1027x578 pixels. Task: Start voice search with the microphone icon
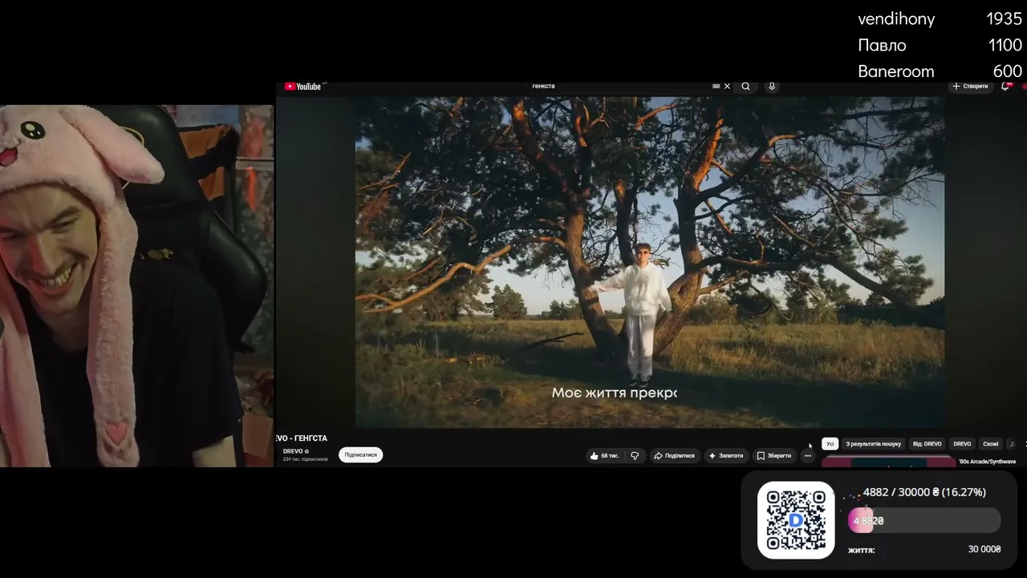(x=772, y=87)
